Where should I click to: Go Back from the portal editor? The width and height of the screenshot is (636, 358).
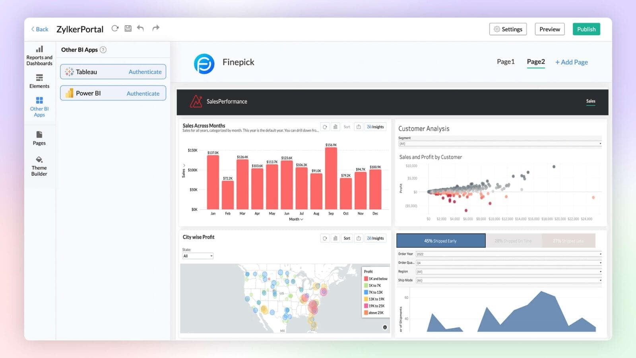40,29
